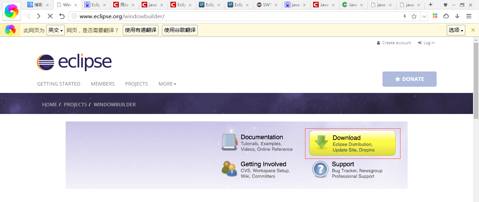The width and height of the screenshot is (479, 202).
Task: Click the large colorful browser logo top-left
Action: click(x=12, y=11)
